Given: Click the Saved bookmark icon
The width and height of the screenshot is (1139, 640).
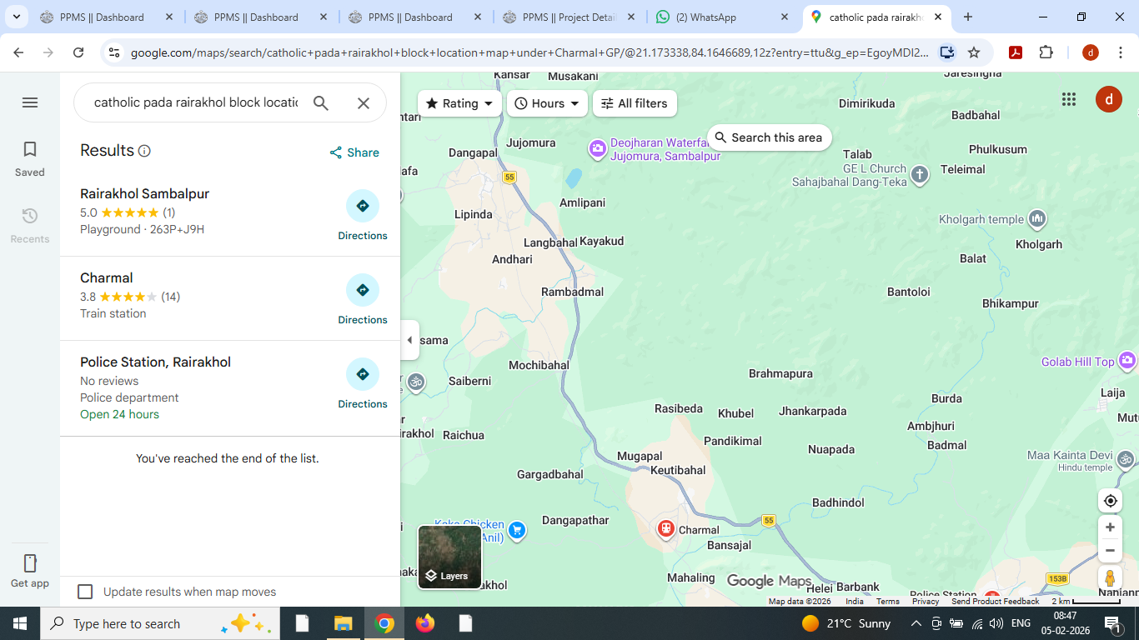Looking at the screenshot, I should click(30, 150).
